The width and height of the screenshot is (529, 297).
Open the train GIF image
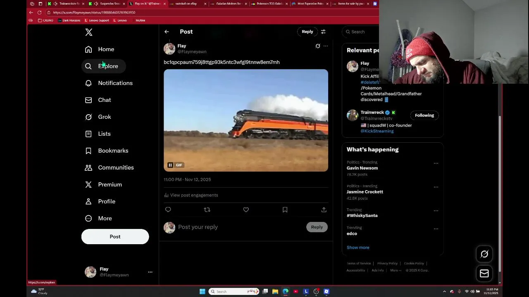click(246, 120)
